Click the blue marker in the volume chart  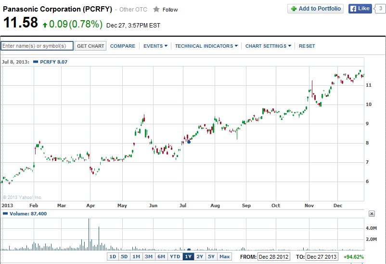click(189, 250)
